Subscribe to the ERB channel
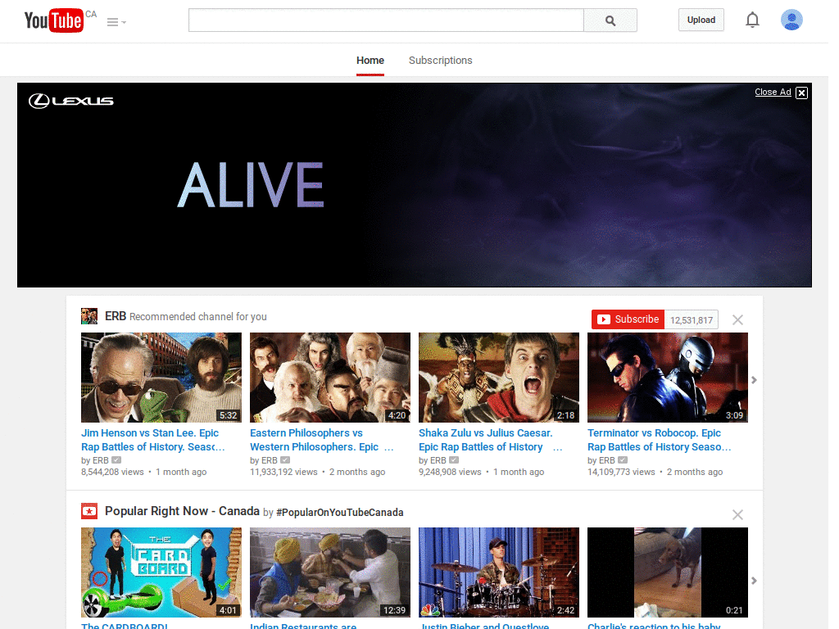839x629 pixels. [628, 319]
